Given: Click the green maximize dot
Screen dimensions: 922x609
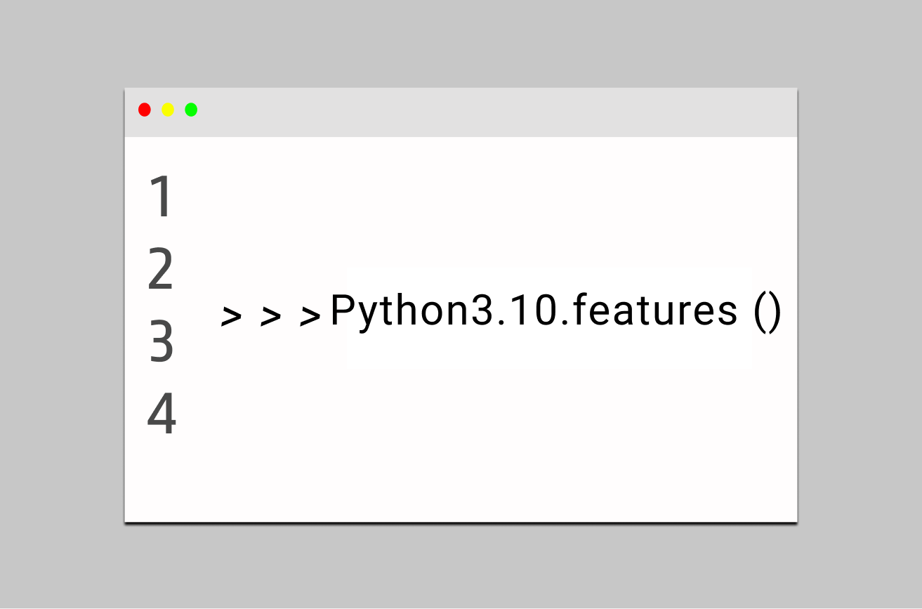Looking at the screenshot, I should point(191,110).
